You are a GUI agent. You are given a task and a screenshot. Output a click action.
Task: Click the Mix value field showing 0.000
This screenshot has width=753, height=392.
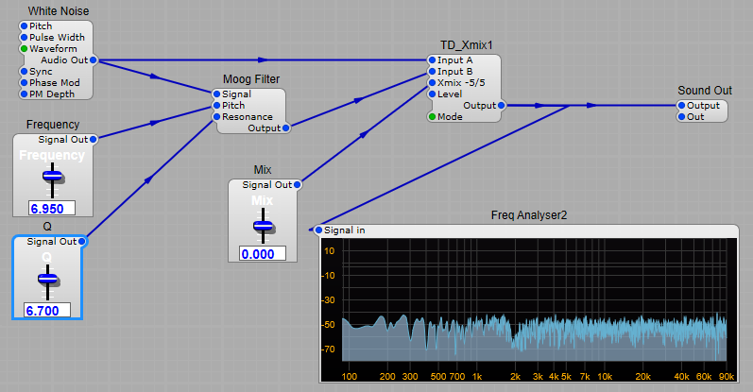point(263,254)
